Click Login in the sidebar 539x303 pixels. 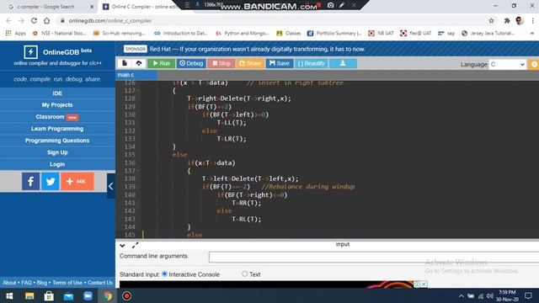click(57, 164)
